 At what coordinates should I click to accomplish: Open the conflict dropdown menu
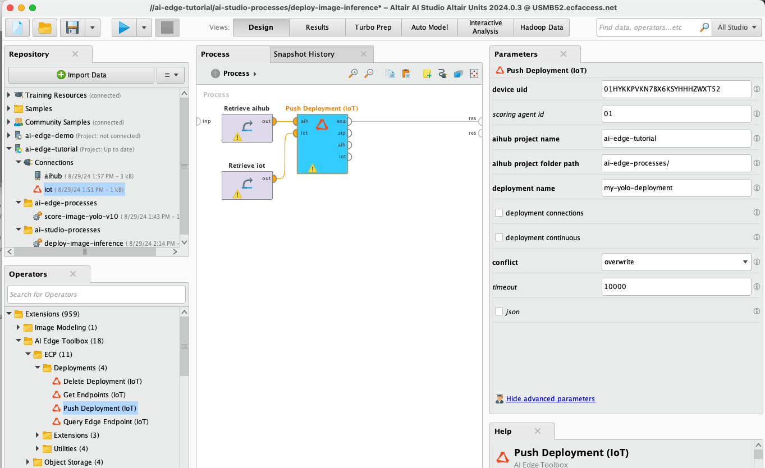pos(744,262)
